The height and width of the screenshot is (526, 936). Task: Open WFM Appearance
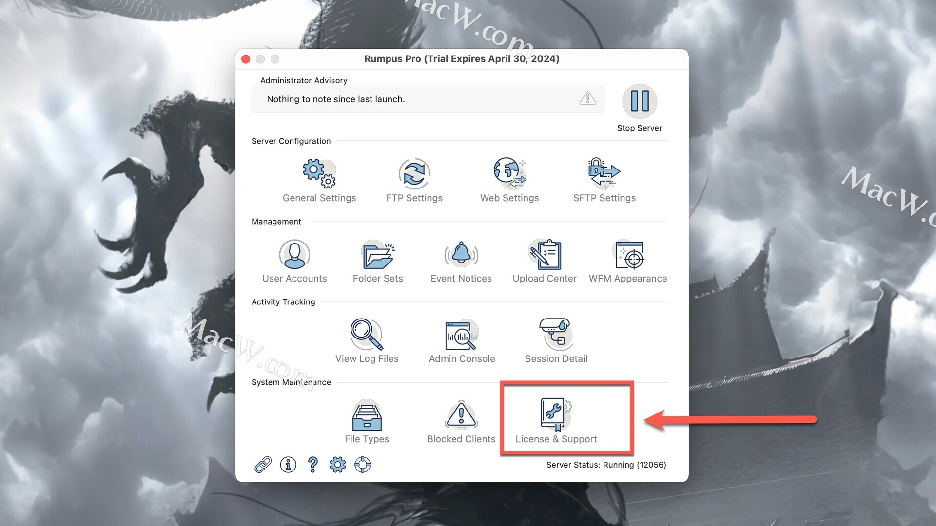(628, 261)
